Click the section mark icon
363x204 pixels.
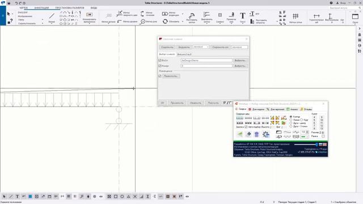pos(142,14)
